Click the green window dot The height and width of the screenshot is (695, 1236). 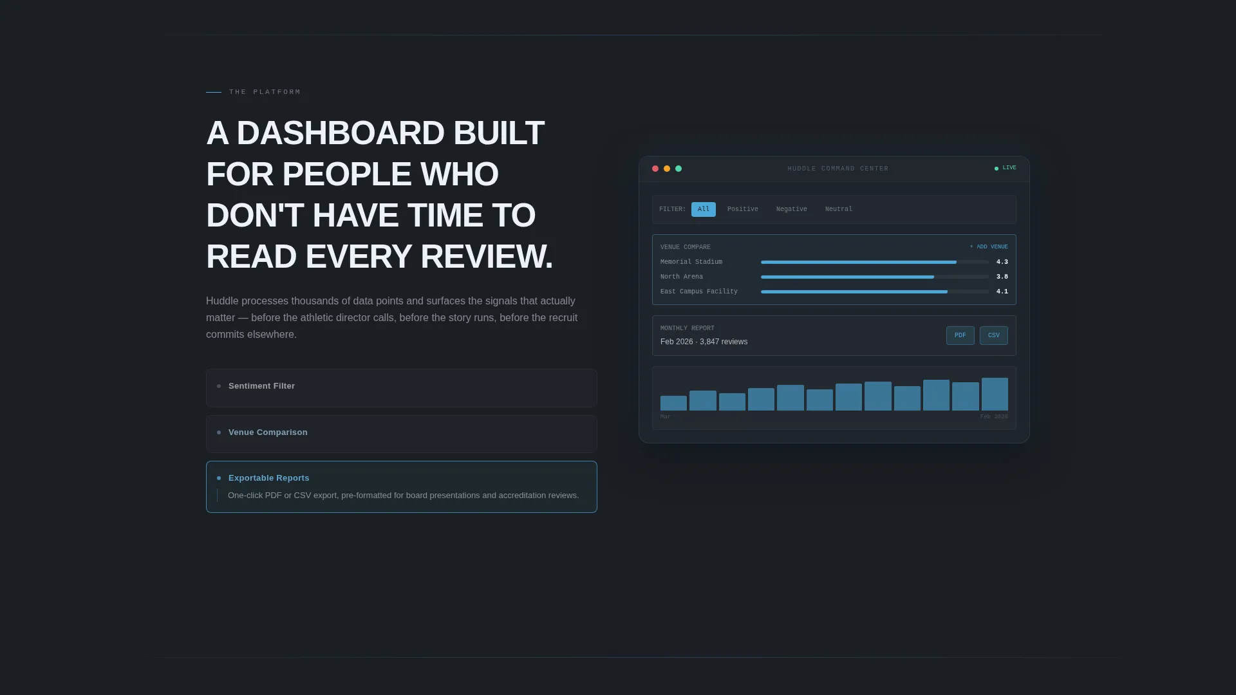tap(679, 169)
